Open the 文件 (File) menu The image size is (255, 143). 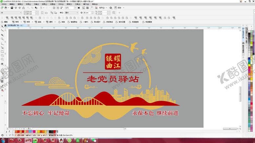point(4,4)
